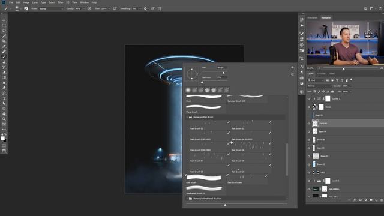Select the Zoom tool
This screenshot has width=384, height=216.
click(x=4, y=119)
